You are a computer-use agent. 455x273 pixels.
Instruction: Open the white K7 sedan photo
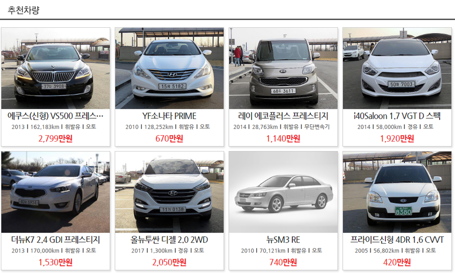click(x=56, y=192)
